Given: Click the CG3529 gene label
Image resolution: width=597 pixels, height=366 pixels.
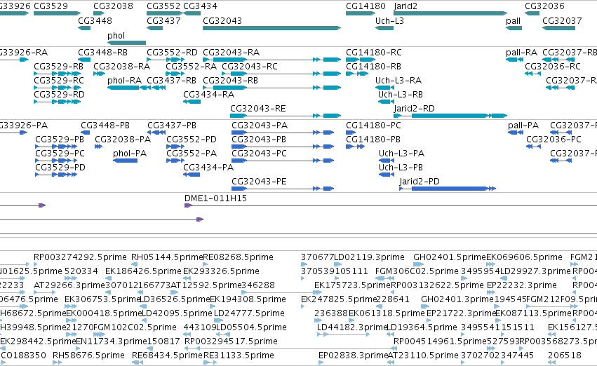Looking at the screenshot, I should [51, 6].
